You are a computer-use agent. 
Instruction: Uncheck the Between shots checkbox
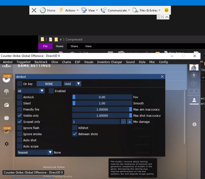point(75,134)
